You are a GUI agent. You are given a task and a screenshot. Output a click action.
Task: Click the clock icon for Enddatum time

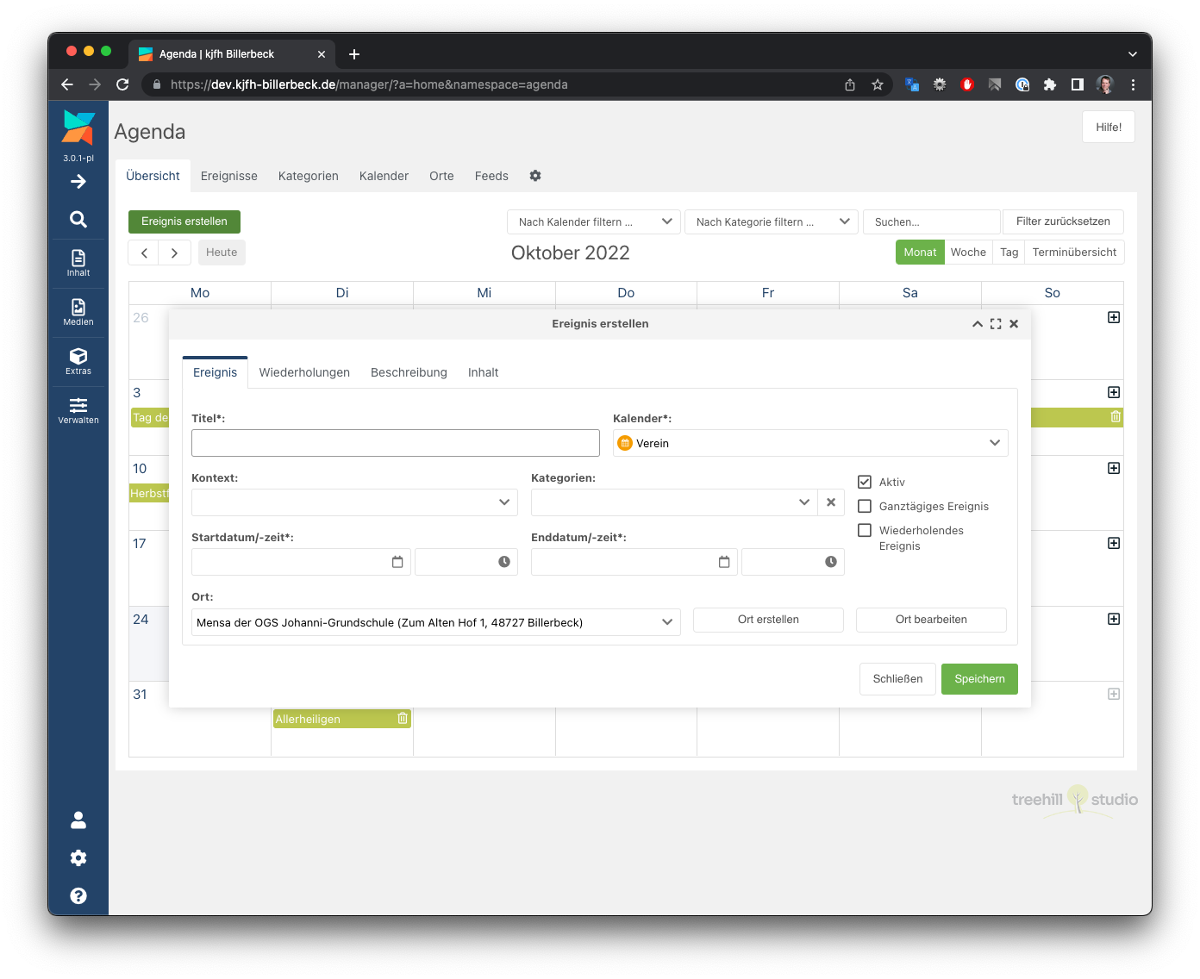[831, 562]
